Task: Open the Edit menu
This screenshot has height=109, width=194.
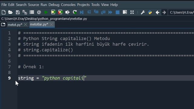Action: click(x=11, y=5)
